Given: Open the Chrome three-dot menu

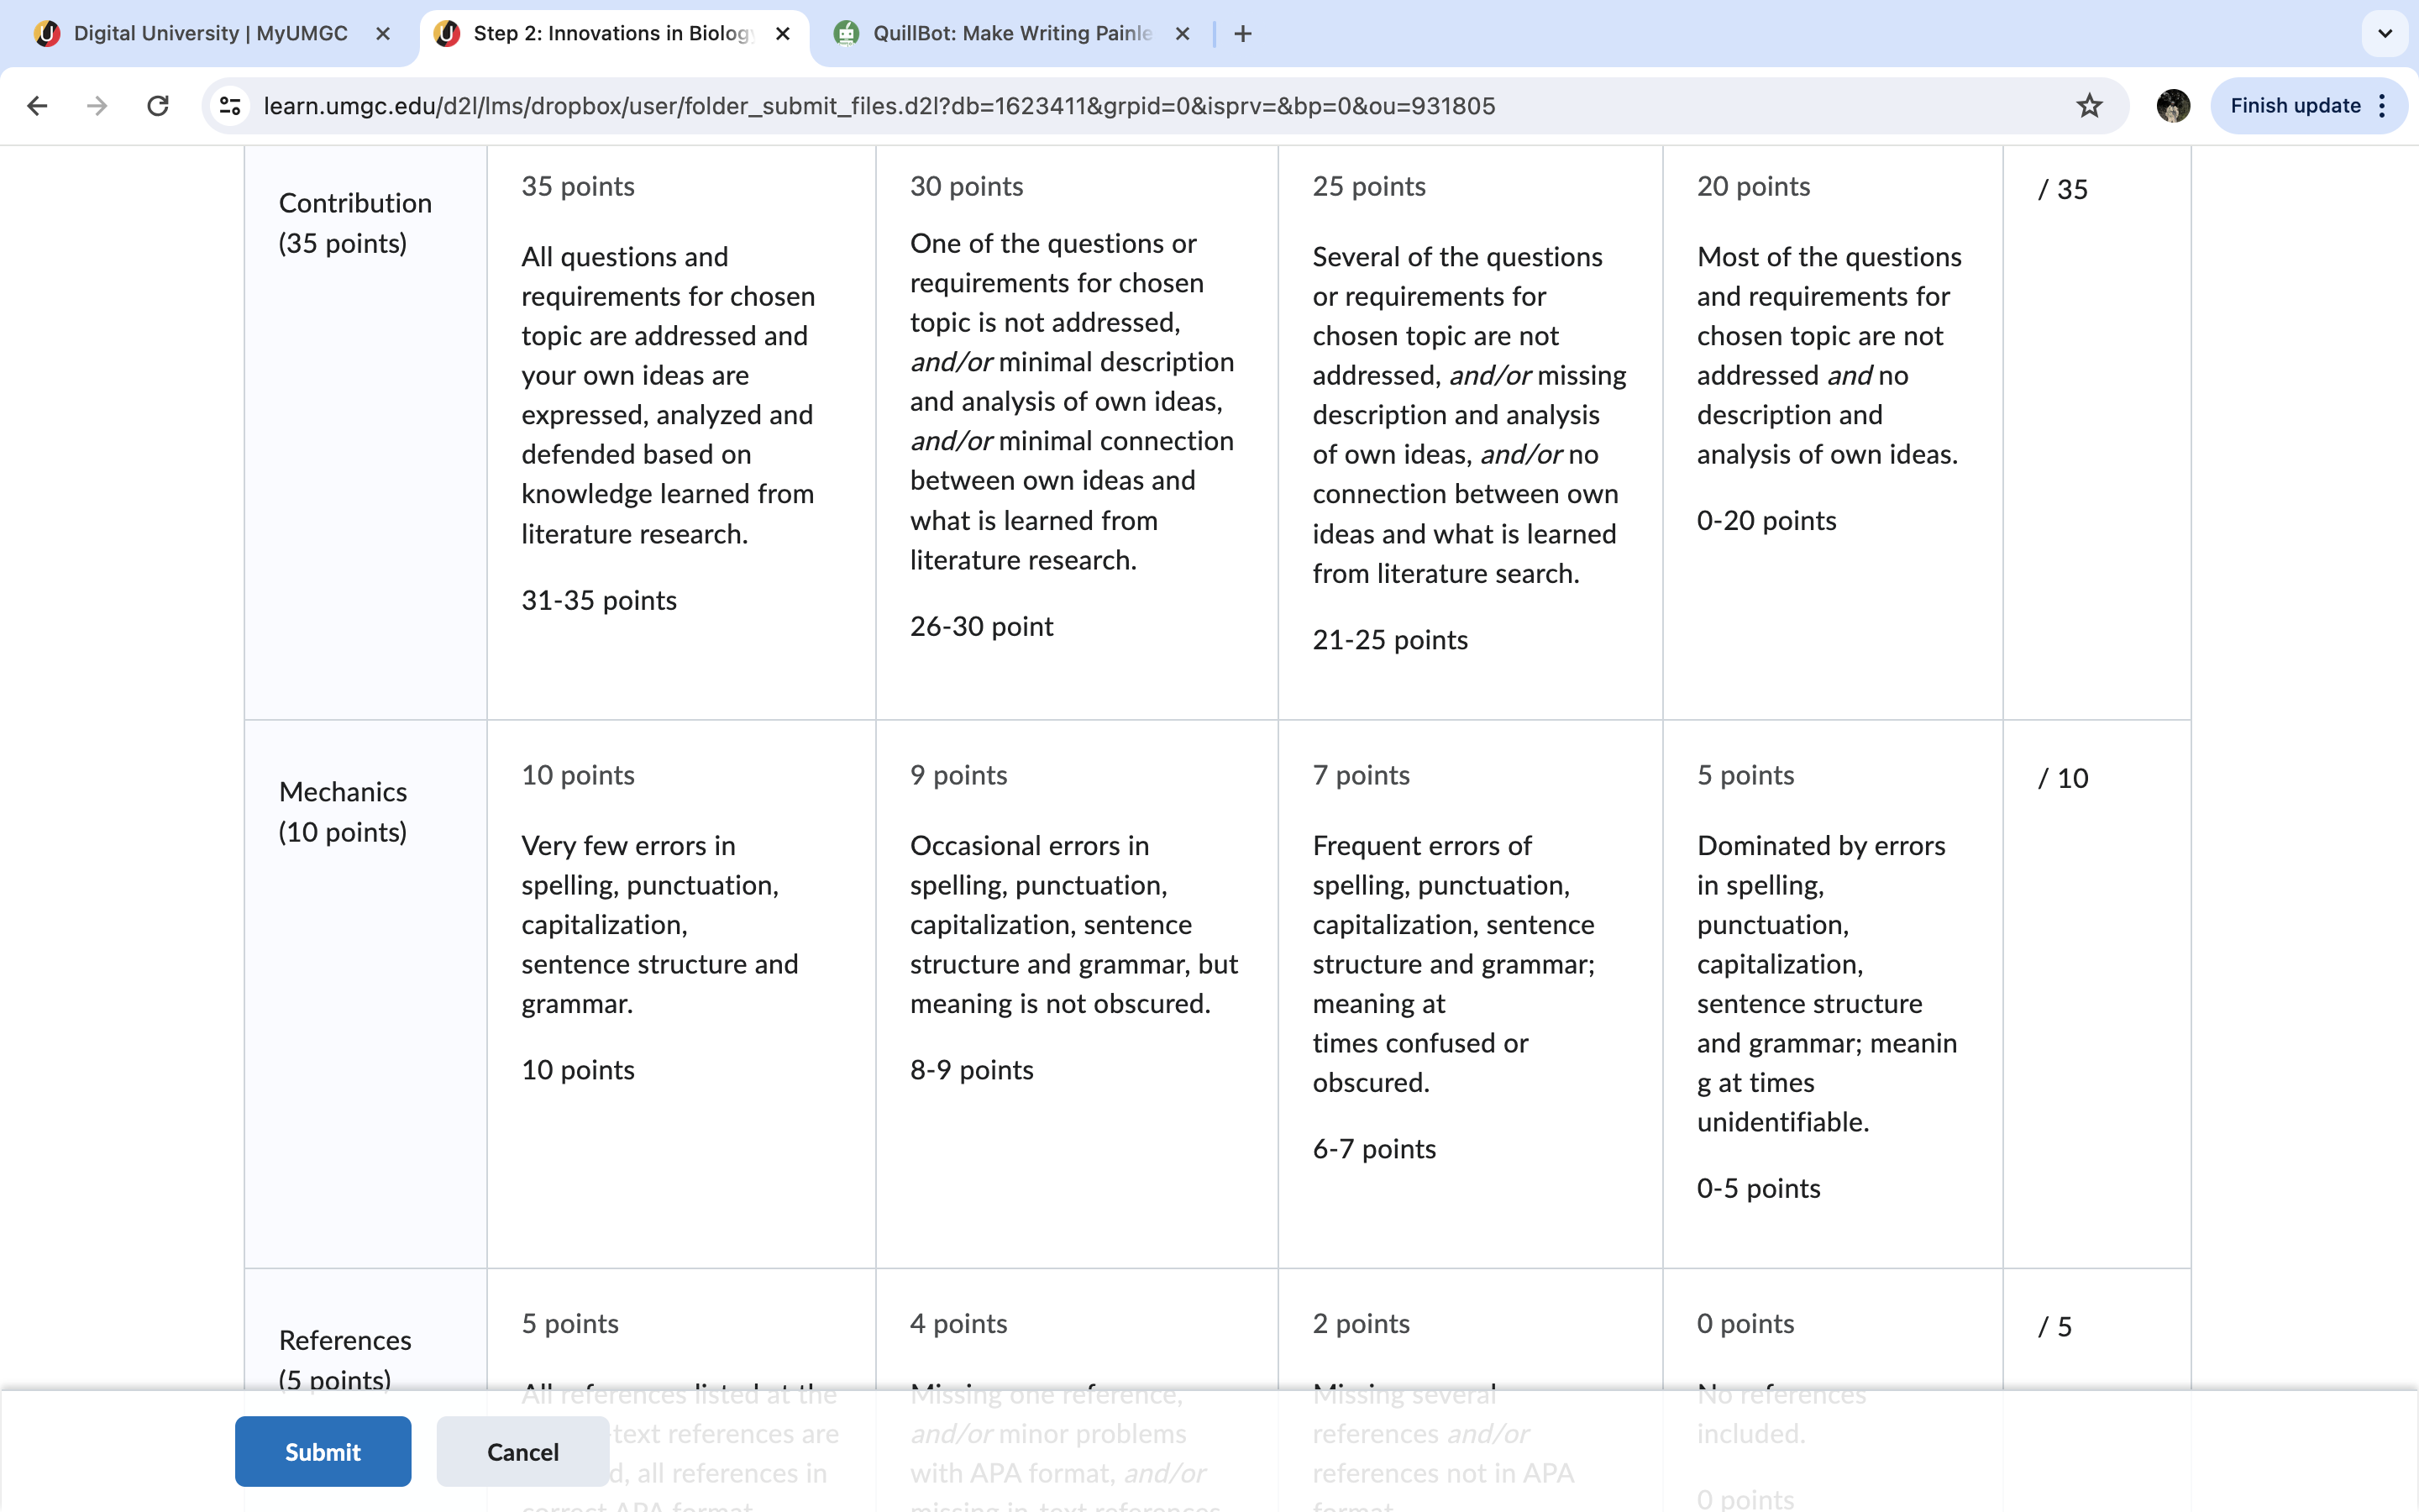Looking at the screenshot, I should coord(2383,106).
